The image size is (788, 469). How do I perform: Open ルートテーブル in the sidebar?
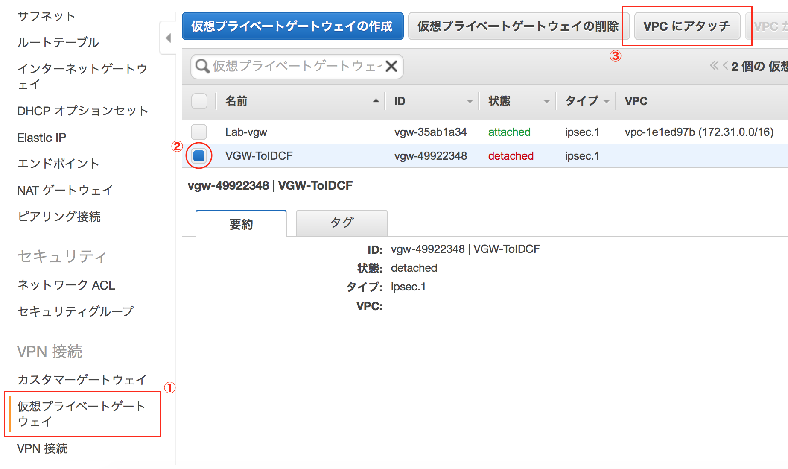[x=58, y=42]
